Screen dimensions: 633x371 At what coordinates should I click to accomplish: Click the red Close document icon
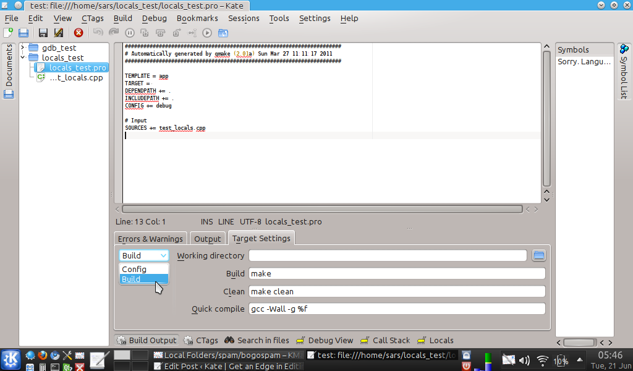pyautogui.click(x=79, y=33)
